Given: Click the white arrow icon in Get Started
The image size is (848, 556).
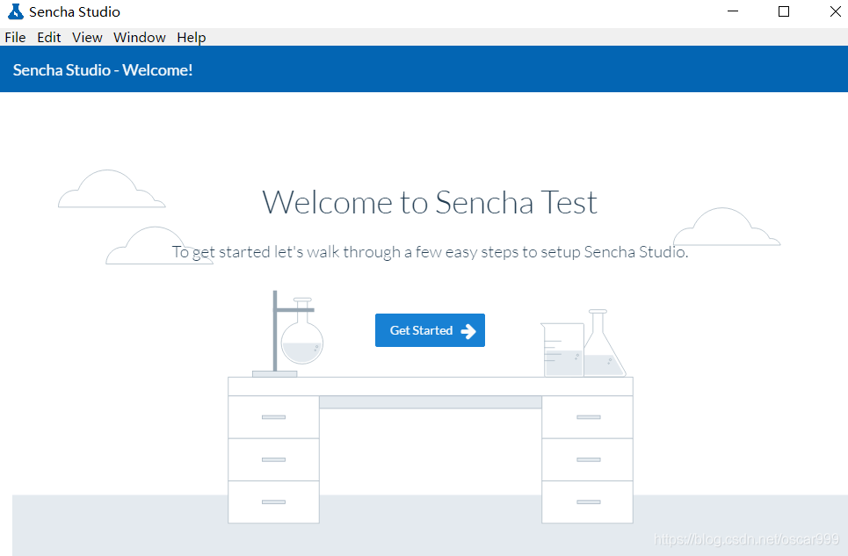Looking at the screenshot, I should tap(468, 330).
